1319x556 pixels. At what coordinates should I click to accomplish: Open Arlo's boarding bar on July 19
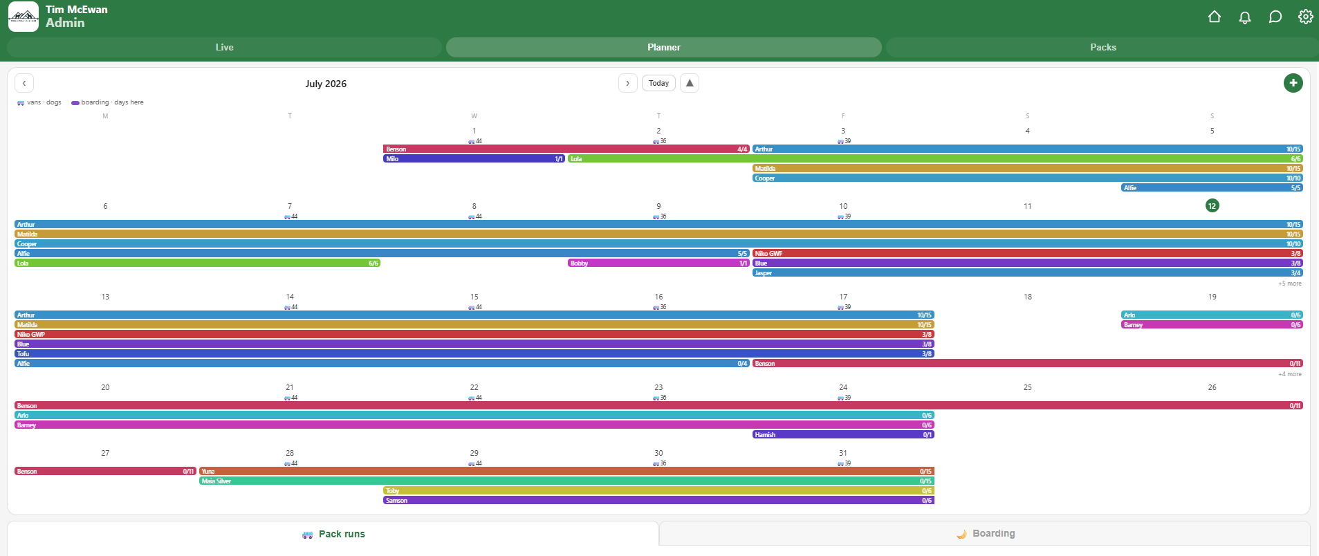coord(1212,315)
